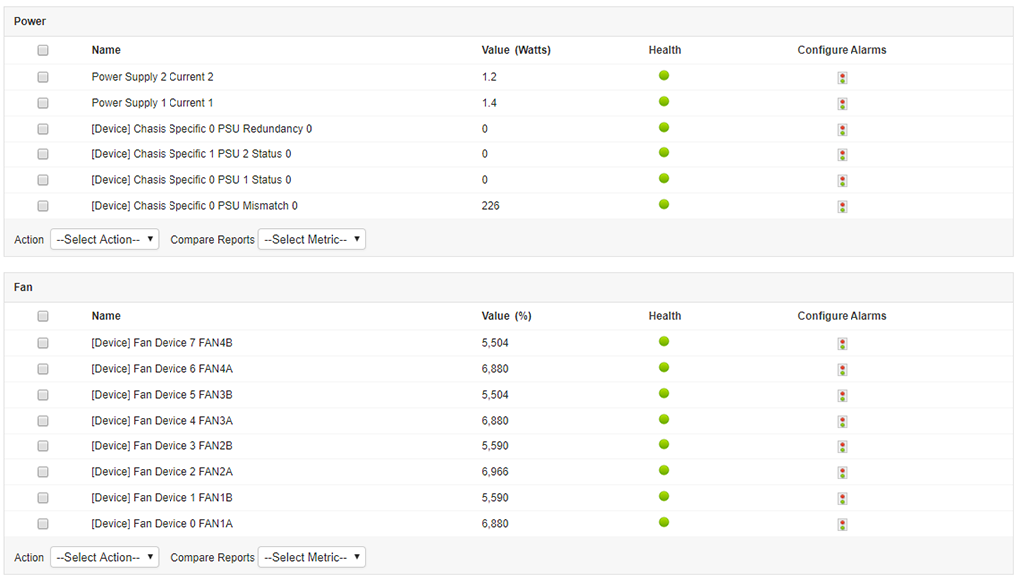Open the Select Action dropdown under Power
This screenshot has height=582, width=1021.
104,239
